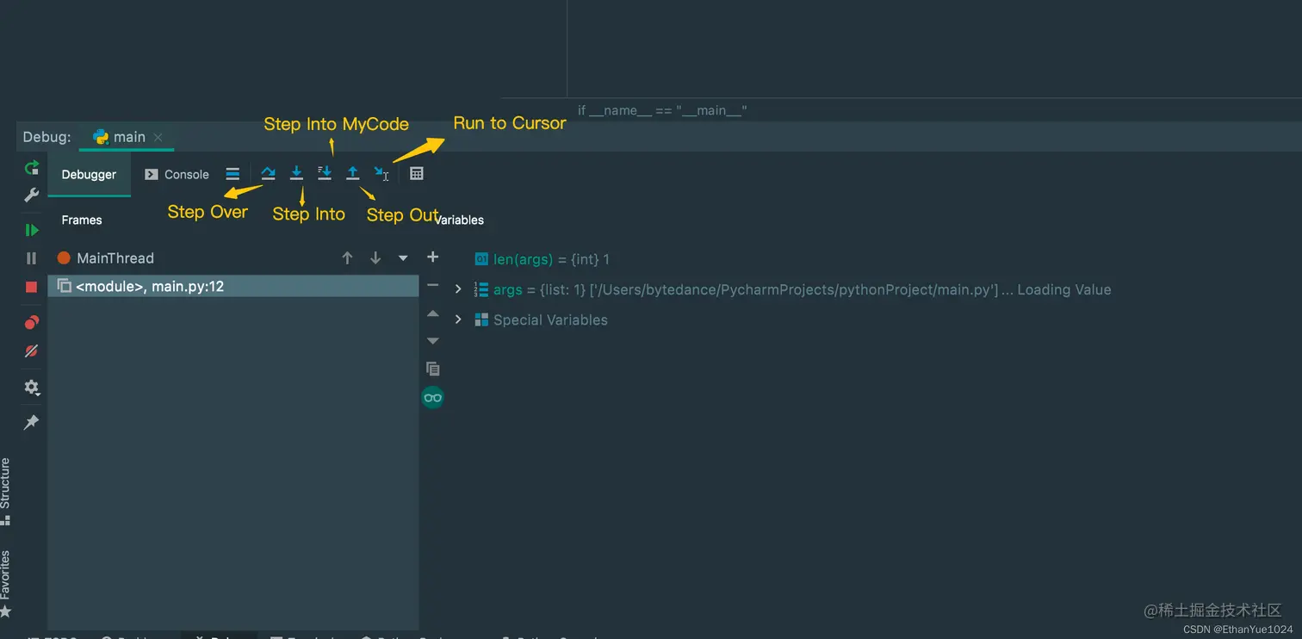This screenshot has width=1302, height=639.
Task: Move to next frame with down arrow
Action: point(375,257)
